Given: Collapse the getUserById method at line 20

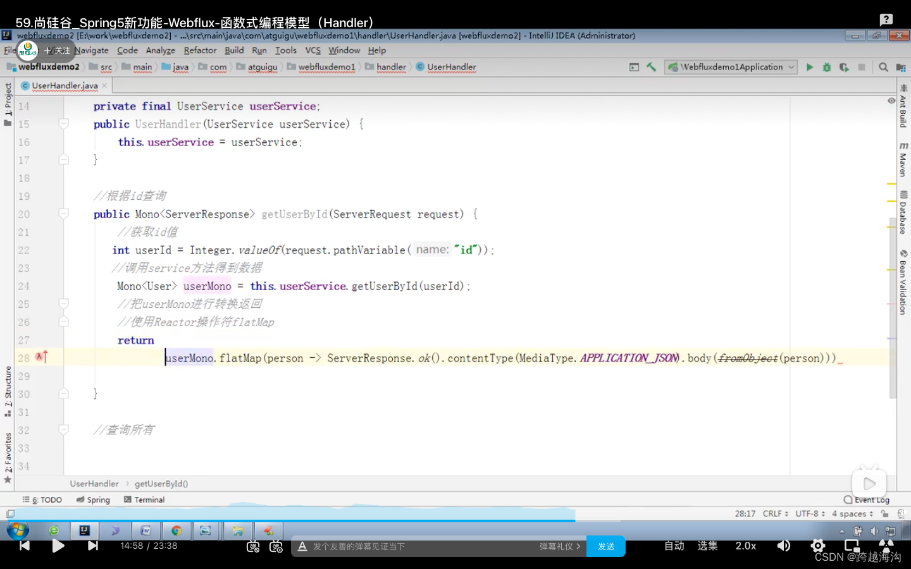Looking at the screenshot, I should pos(64,214).
